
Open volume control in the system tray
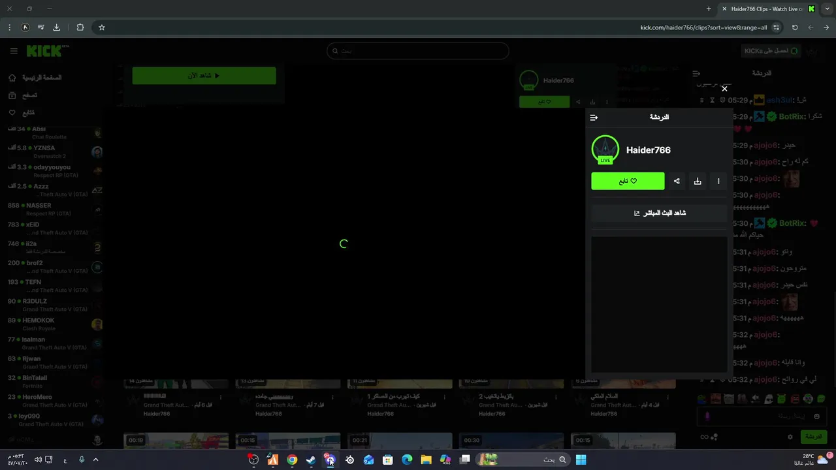tap(37, 460)
